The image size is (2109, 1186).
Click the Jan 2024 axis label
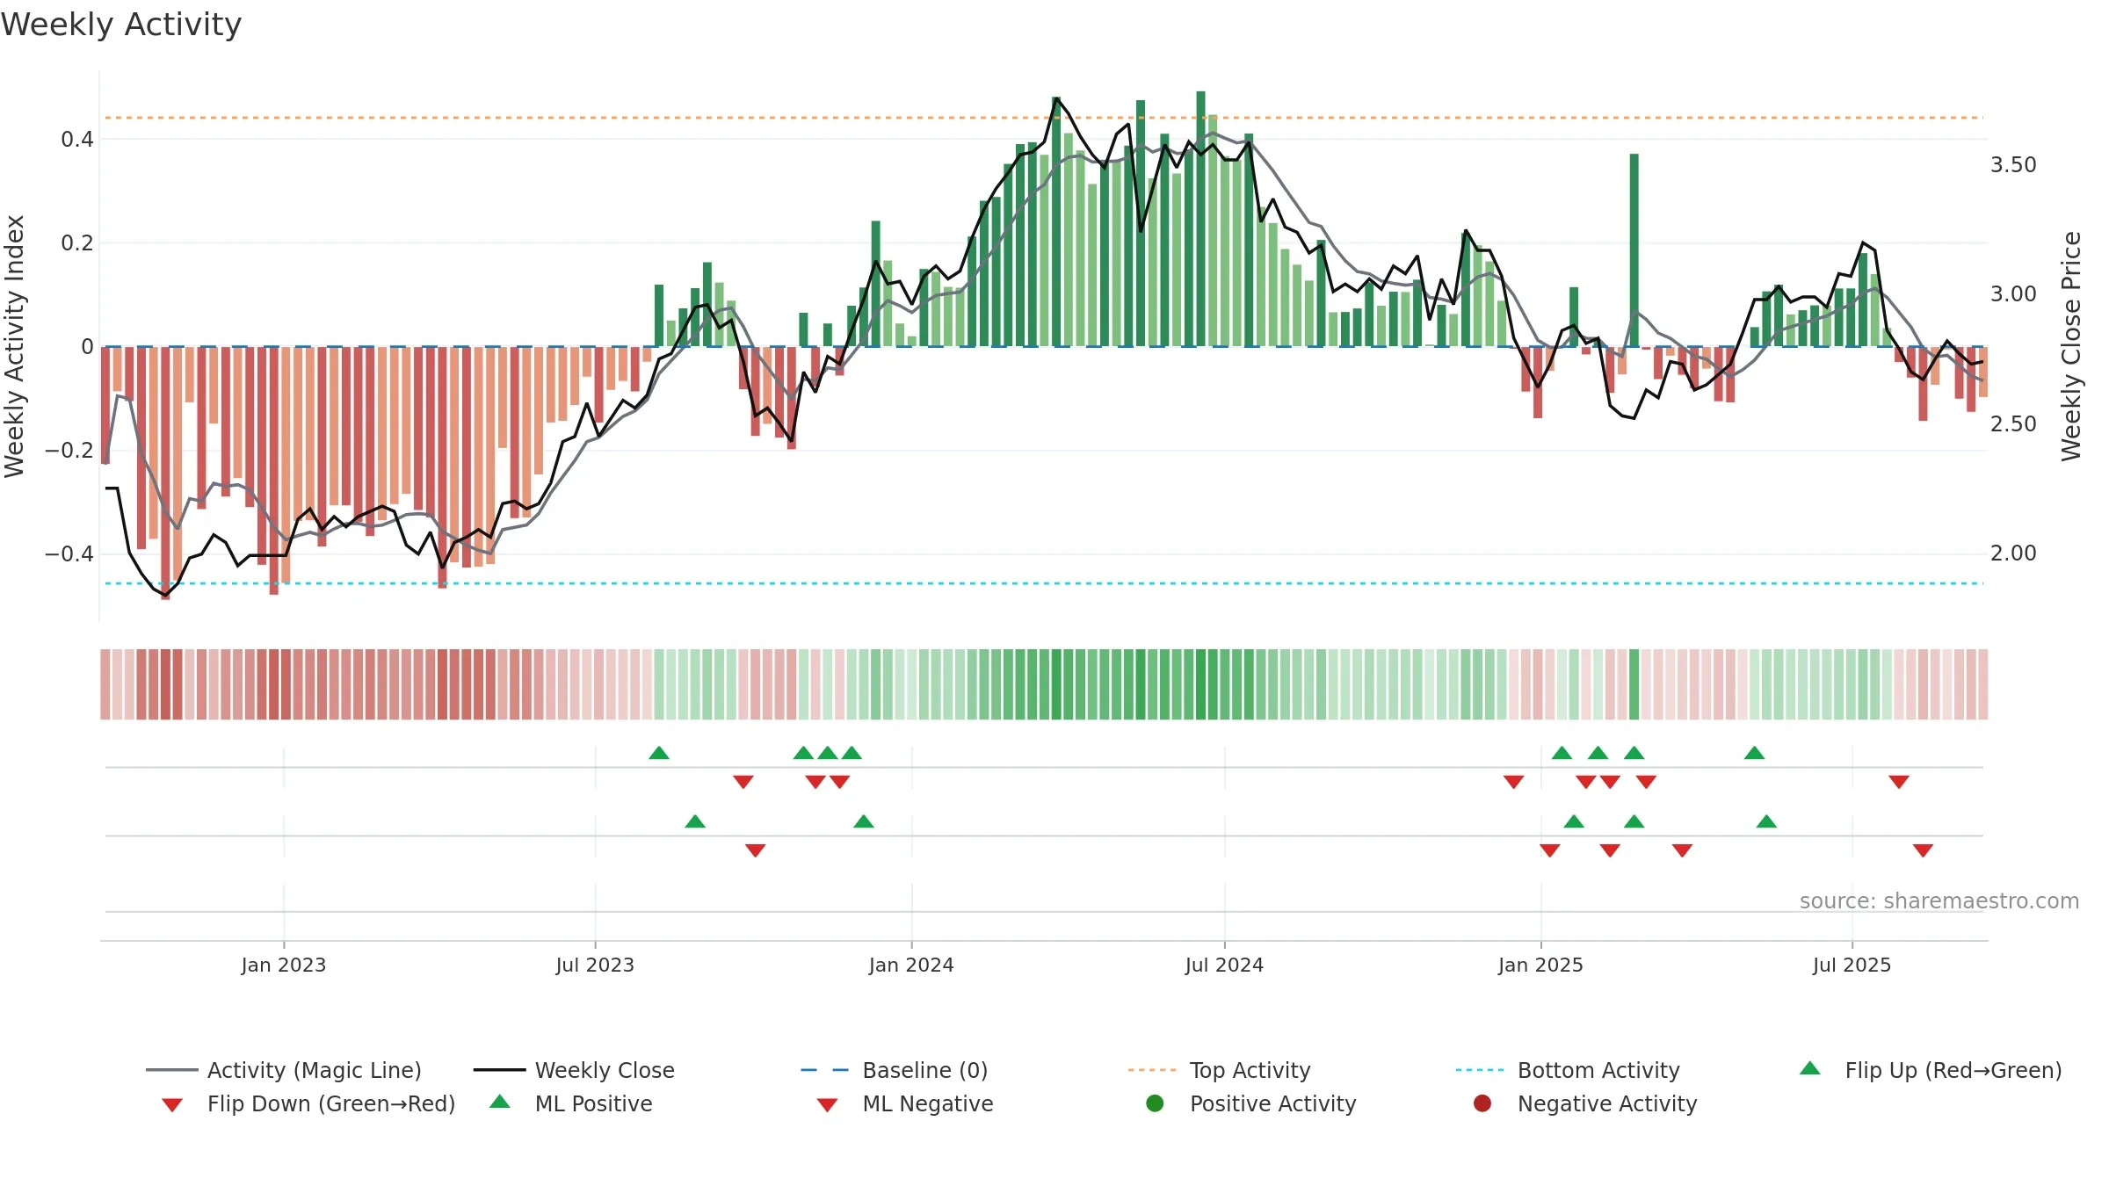tap(911, 965)
